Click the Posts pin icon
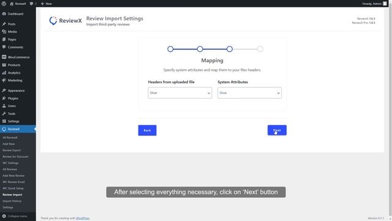The image size is (392, 221). (x=4, y=24)
